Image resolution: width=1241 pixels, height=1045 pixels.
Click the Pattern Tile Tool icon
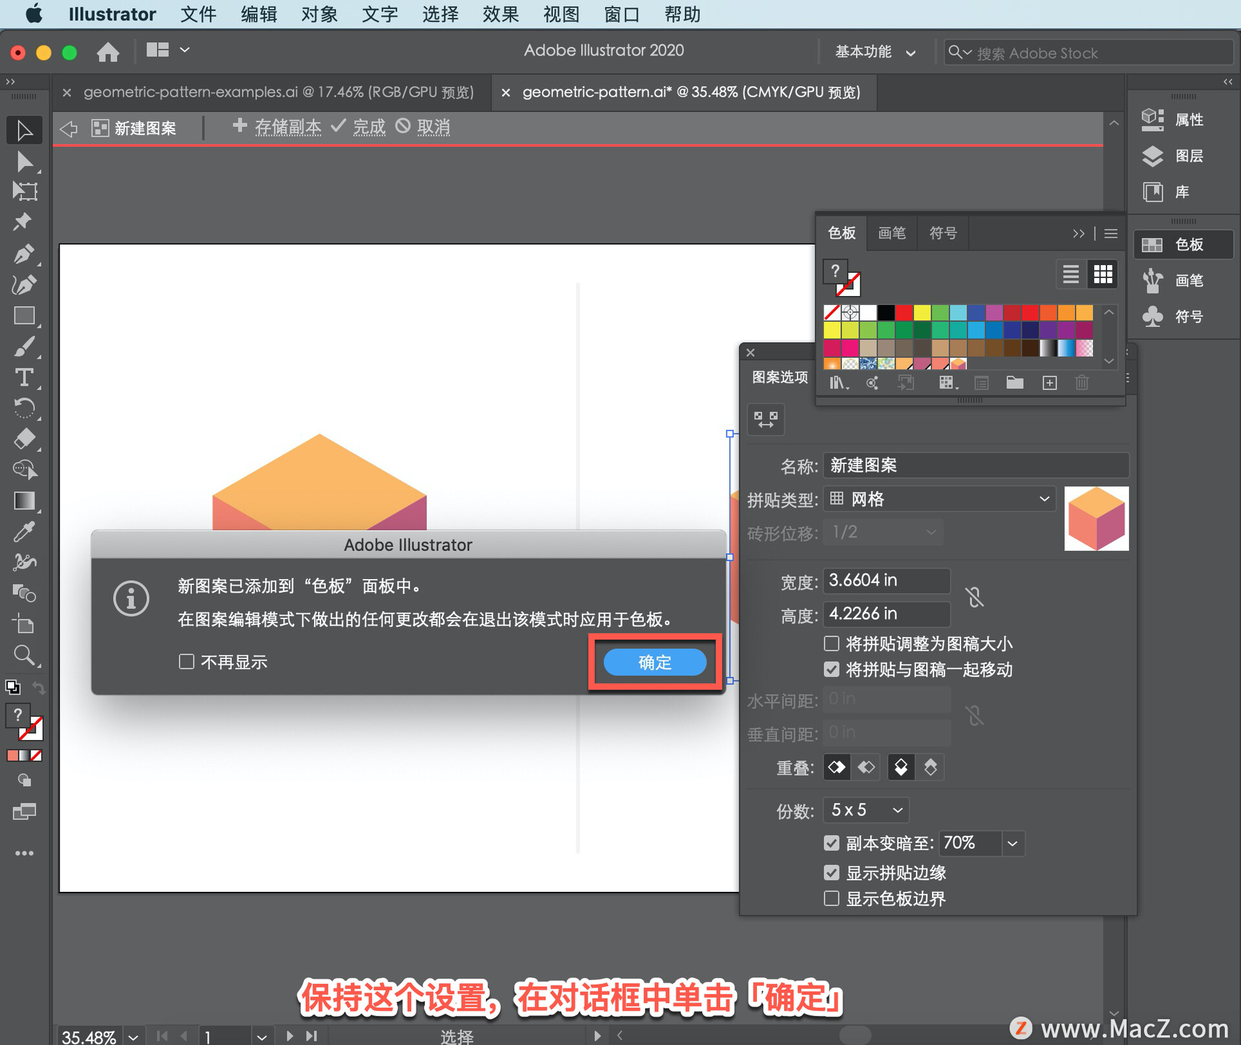coord(766,420)
